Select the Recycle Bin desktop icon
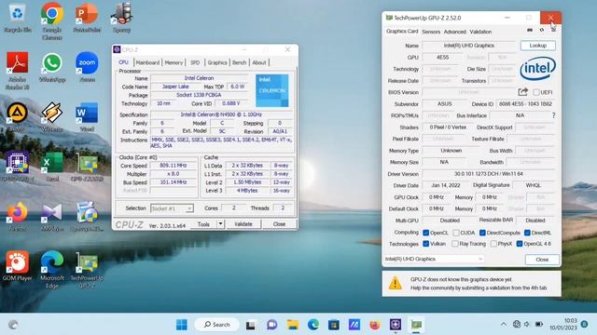The image size is (597, 335). click(x=17, y=19)
